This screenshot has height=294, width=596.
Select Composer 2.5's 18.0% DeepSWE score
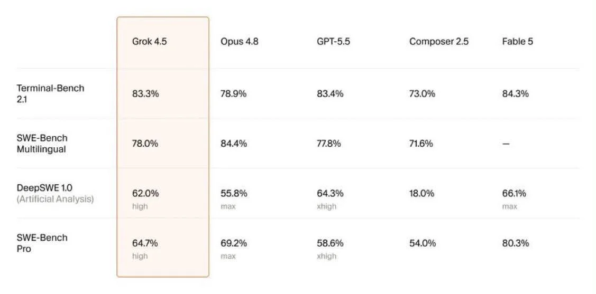coord(421,194)
